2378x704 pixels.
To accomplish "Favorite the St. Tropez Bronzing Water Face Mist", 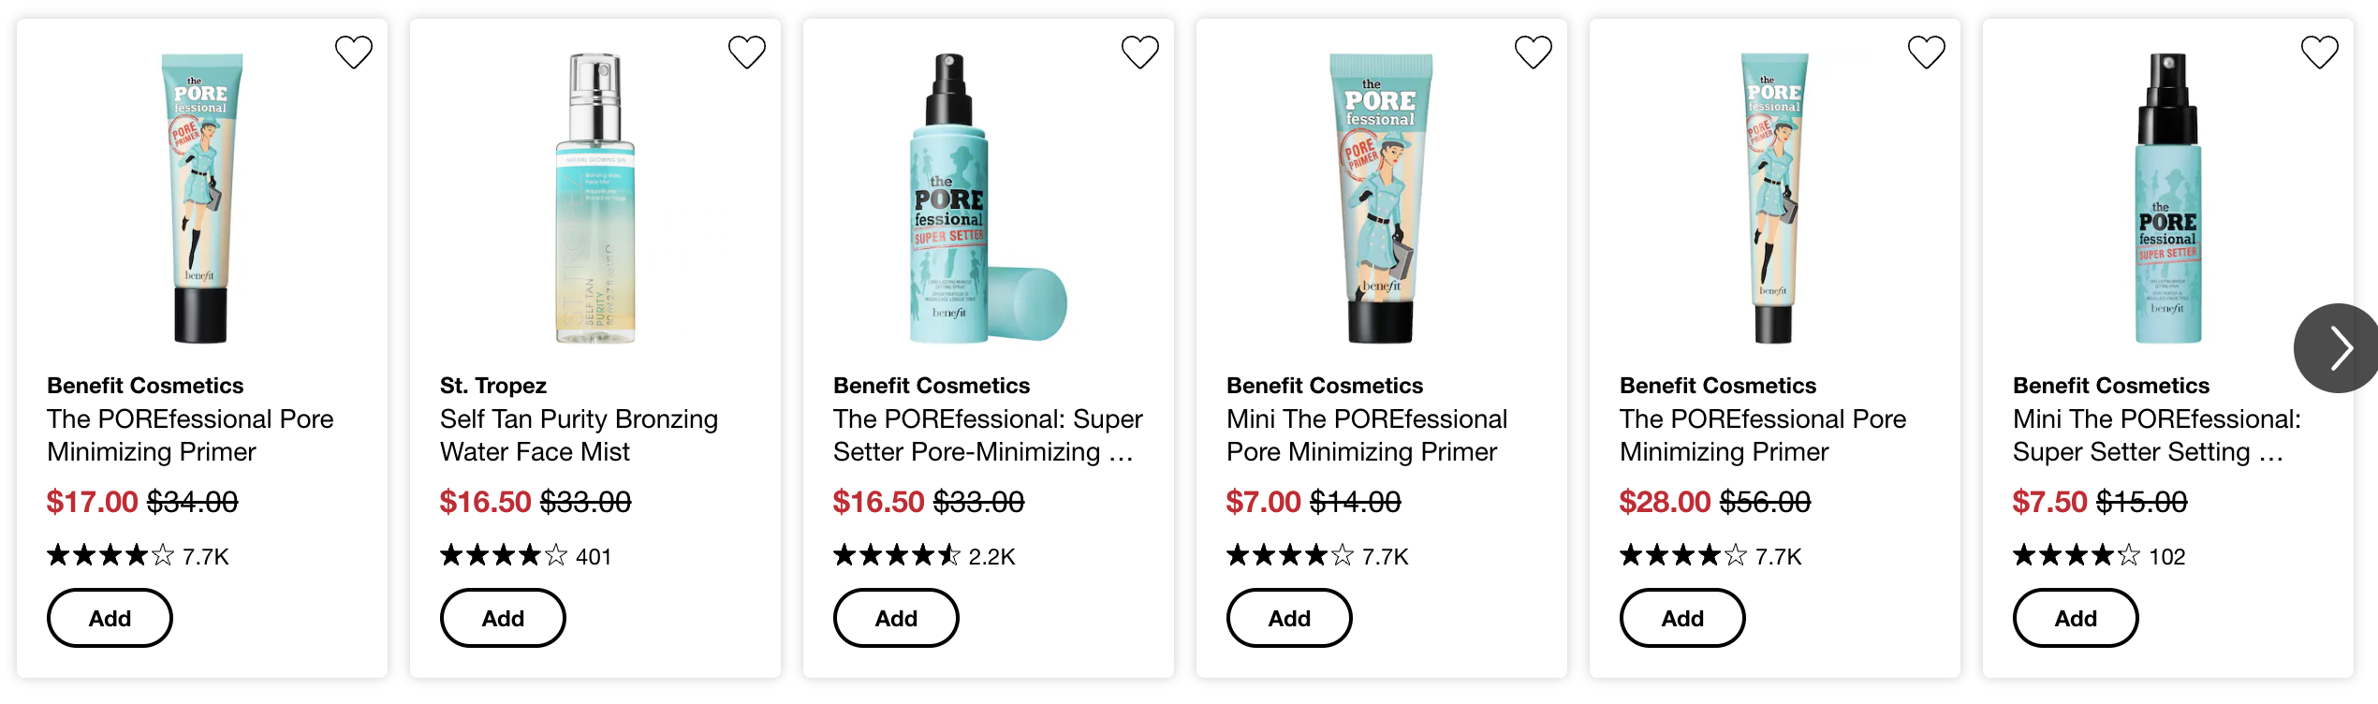I will [747, 52].
